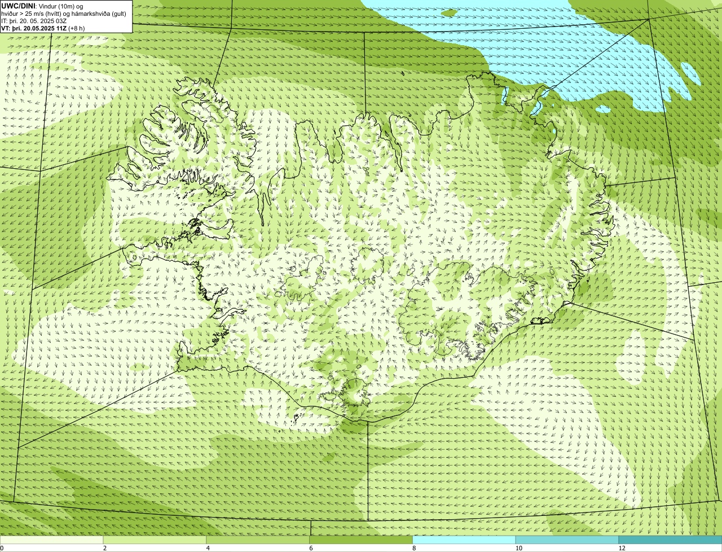Click the legend swatch between 10 and 12
This screenshot has width=722, height=552.
click(x=567, y=540)
